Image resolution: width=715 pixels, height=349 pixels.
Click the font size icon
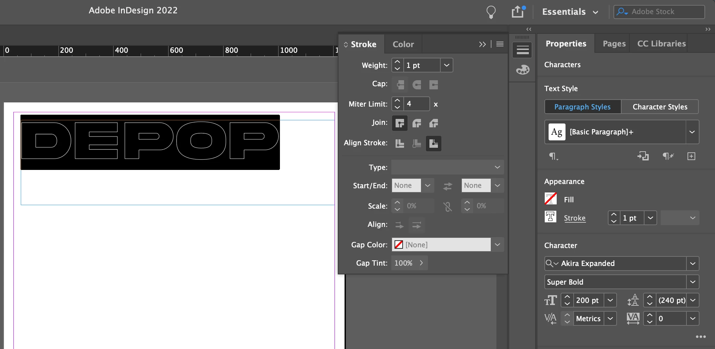click(x=550, y=300)
